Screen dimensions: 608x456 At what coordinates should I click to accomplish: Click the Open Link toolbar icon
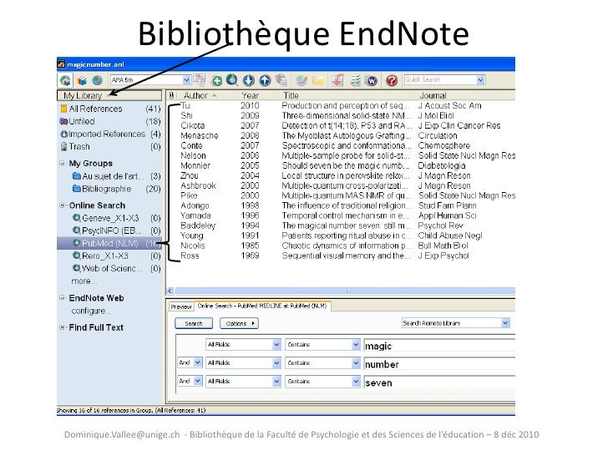(301, 80)
